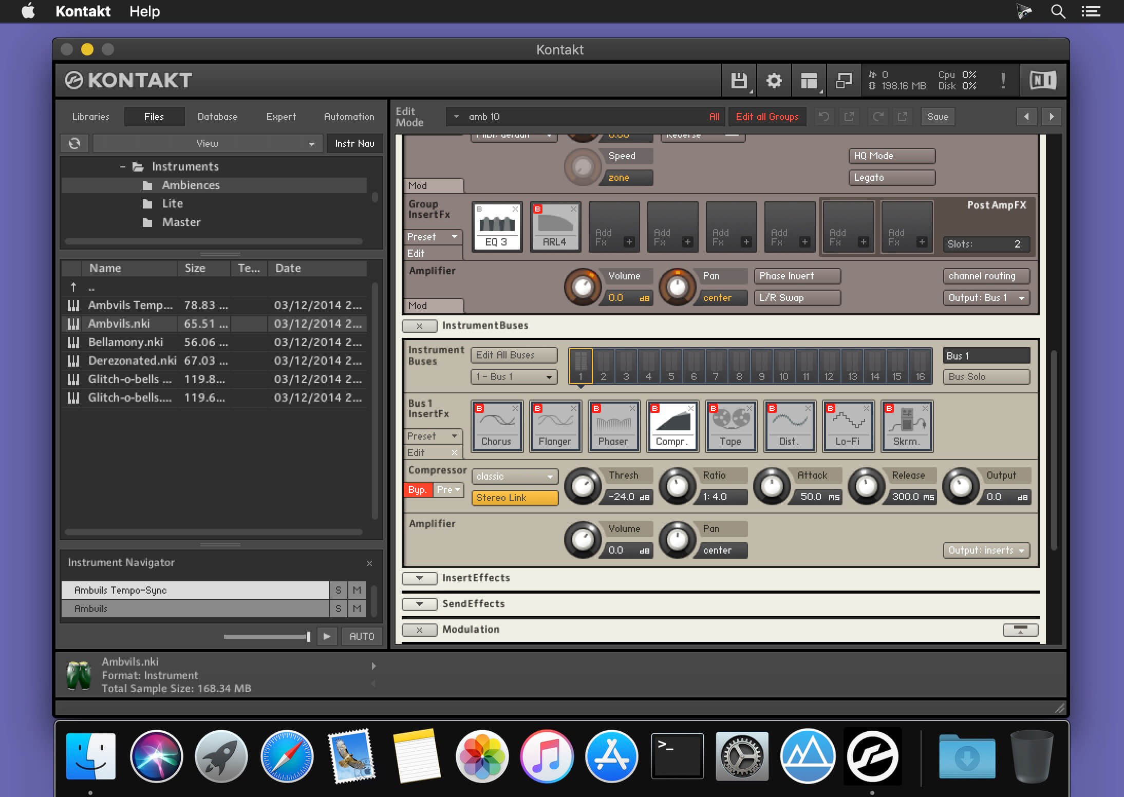This screenshot has width=1124, height=797.
Task: Open Safari from the dock
Action: (287, 756)
